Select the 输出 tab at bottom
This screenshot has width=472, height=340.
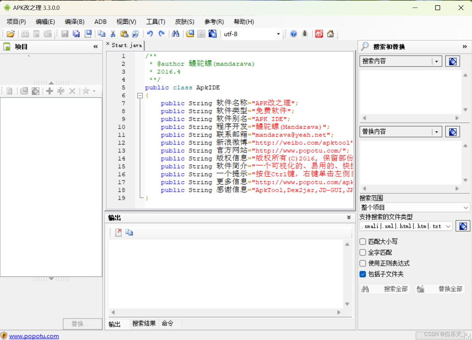(114, 324)
